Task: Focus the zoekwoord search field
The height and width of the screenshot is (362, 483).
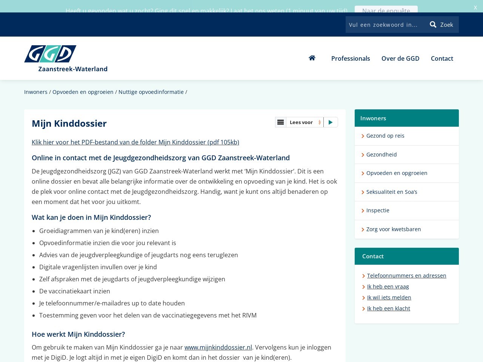Action: pos(385,25)
